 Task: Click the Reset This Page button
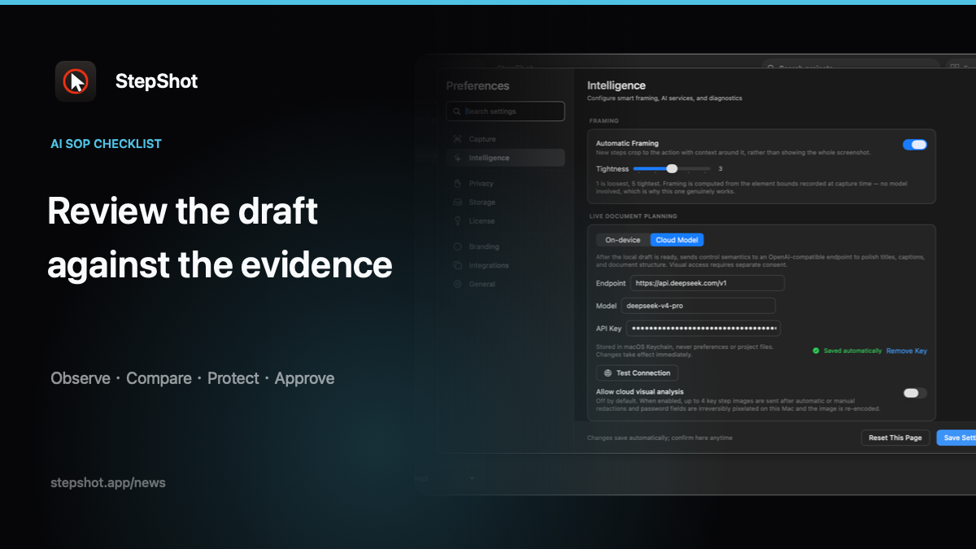pos(895,438)
